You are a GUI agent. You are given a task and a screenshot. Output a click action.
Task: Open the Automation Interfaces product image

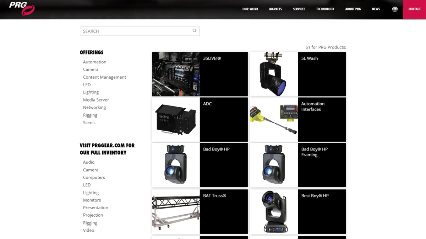pos(274,120)
